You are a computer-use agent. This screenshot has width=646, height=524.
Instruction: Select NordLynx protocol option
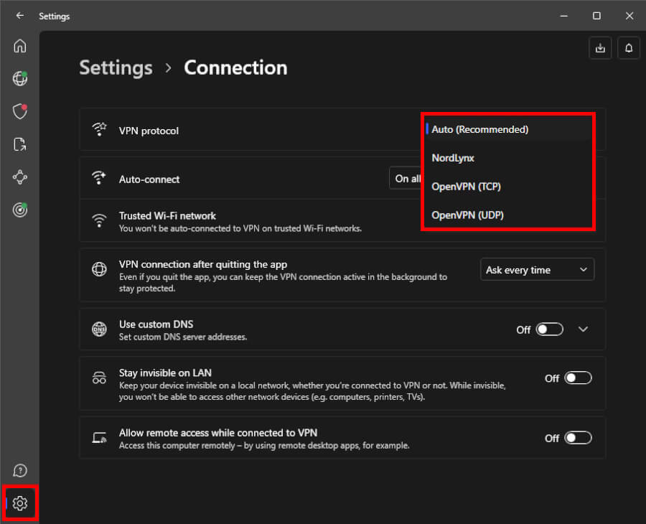click(x=508, y=158)
